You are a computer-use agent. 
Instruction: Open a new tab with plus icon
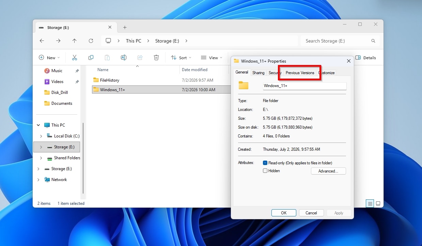point(125,28)
